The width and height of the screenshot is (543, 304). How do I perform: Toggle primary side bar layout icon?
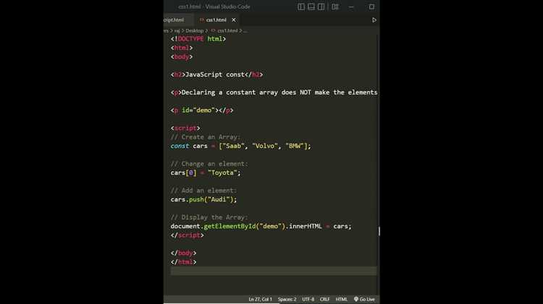tap(301, 6)
